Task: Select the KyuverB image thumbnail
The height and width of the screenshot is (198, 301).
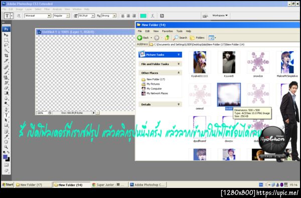Action: 229,62
